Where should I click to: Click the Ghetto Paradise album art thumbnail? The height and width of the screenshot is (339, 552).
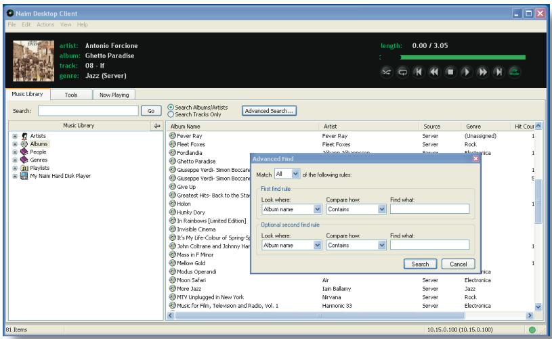[x=33, y=60]
